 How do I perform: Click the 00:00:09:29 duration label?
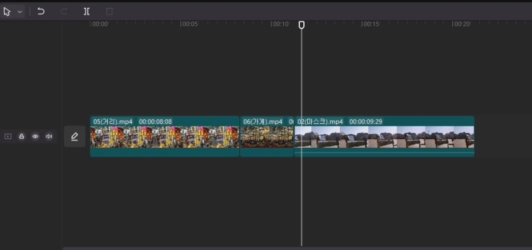click(366, 121)
